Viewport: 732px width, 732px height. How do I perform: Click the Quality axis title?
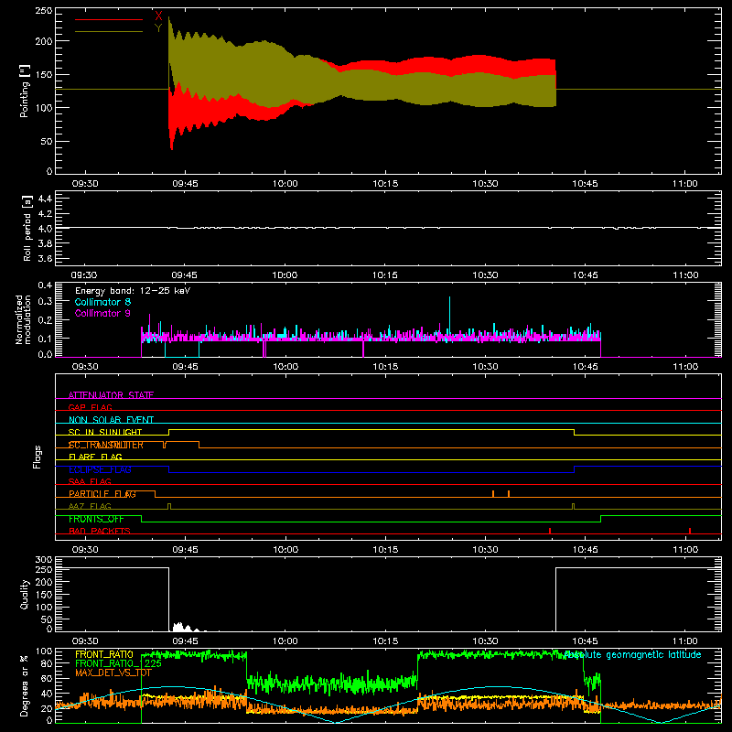coord(25,594)
